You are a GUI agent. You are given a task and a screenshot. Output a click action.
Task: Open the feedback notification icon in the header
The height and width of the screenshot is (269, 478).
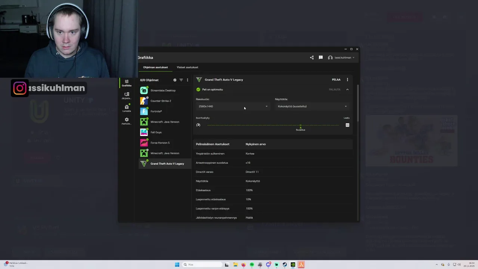[321, 58]
